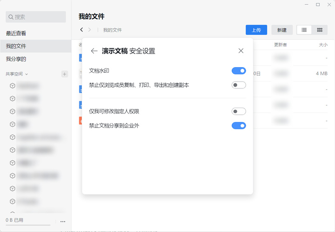The width and height of the screenshot is (335, 232).
Task: Open the more options ellipsis at bottom left
Action: (63, 222)
